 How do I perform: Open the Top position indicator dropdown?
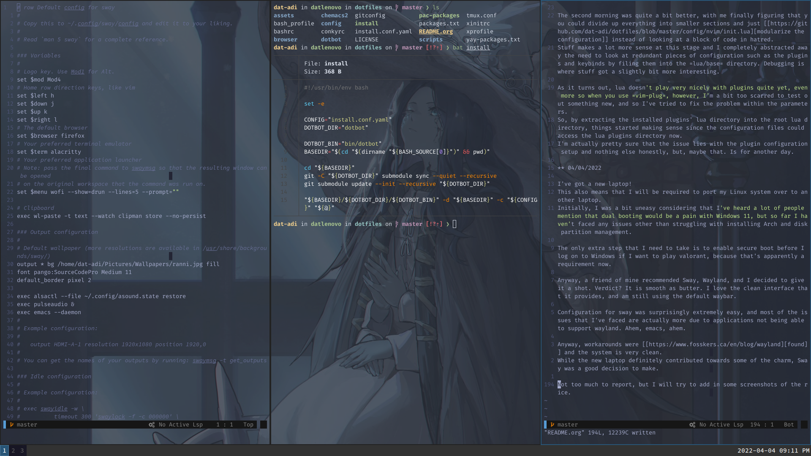[x=248, y=424]
